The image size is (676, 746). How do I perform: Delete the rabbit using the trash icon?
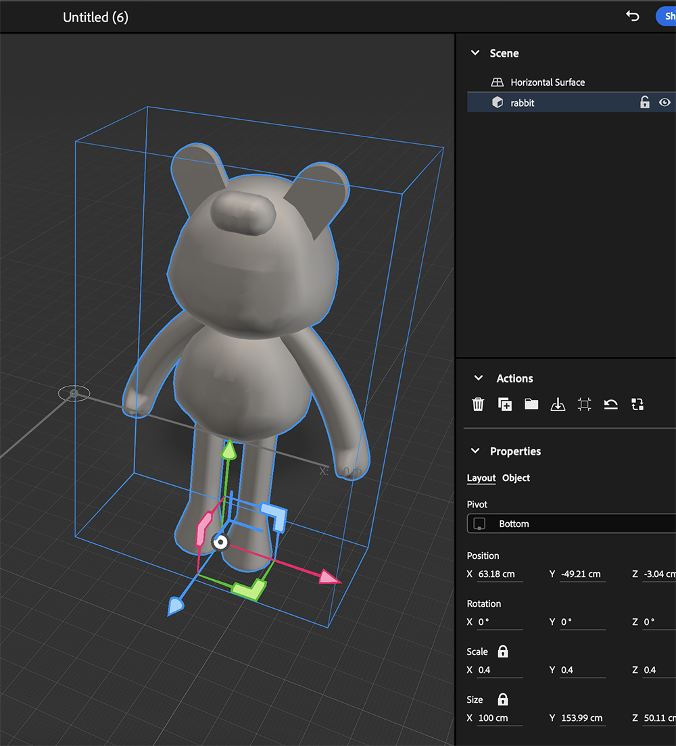pyautogui.click(x=478, y=403)
